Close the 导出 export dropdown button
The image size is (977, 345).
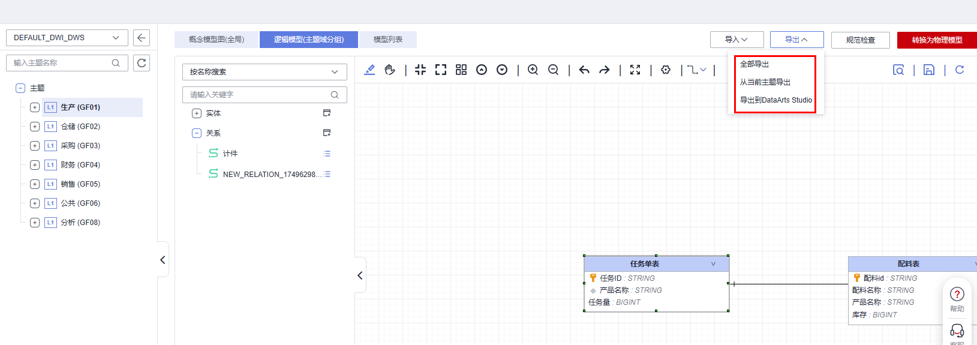pyautogui.click(x=797, y=40)
